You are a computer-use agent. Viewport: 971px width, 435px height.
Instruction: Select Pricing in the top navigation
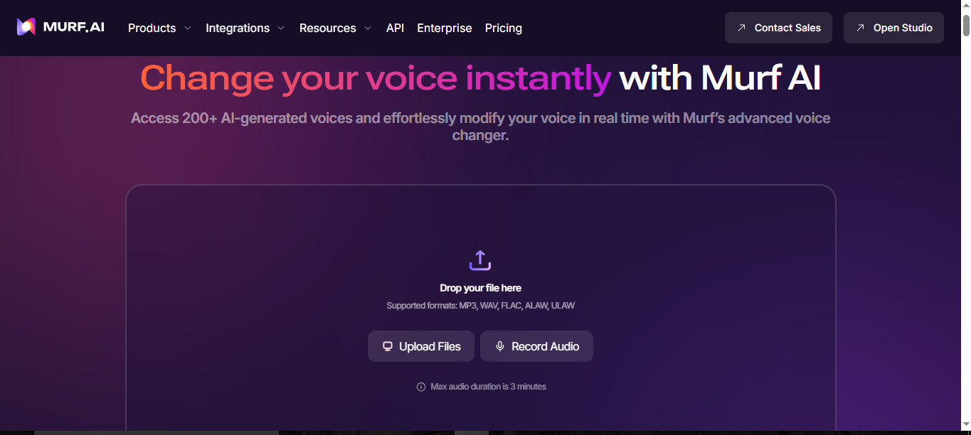(x=503, y=28)
